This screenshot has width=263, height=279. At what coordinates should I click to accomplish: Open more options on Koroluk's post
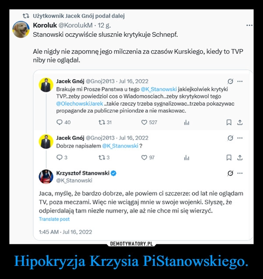249,25
